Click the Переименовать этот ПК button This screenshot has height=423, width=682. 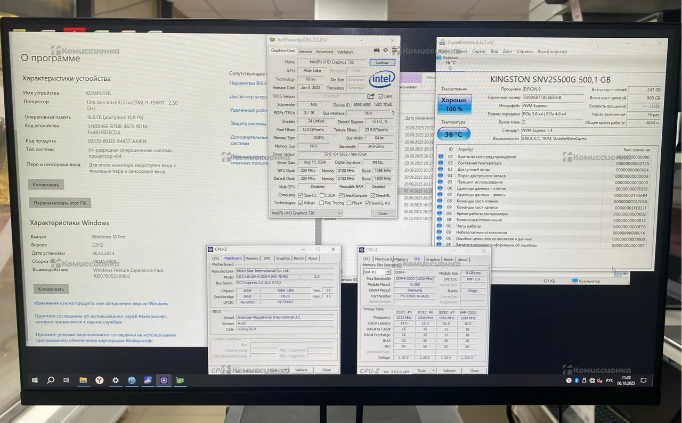pos(60,203)
